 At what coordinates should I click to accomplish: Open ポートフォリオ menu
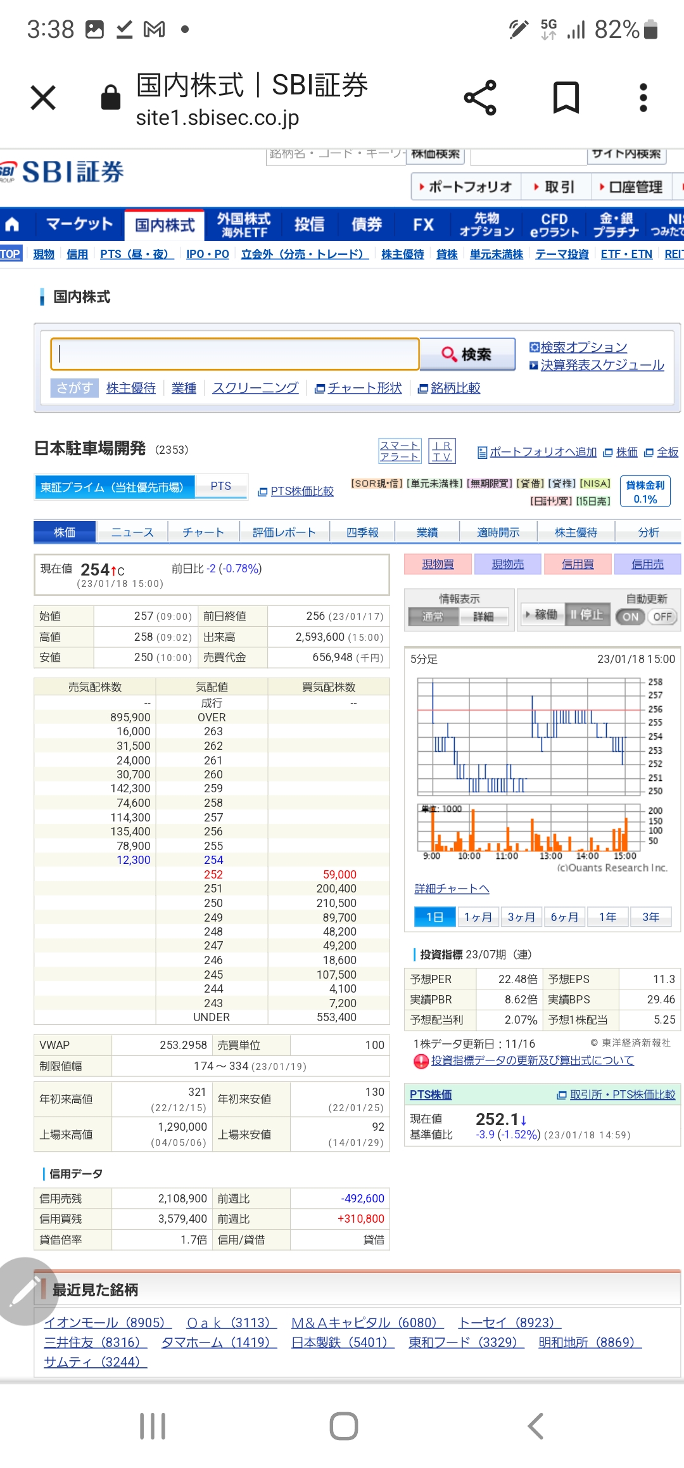(466, 187)
